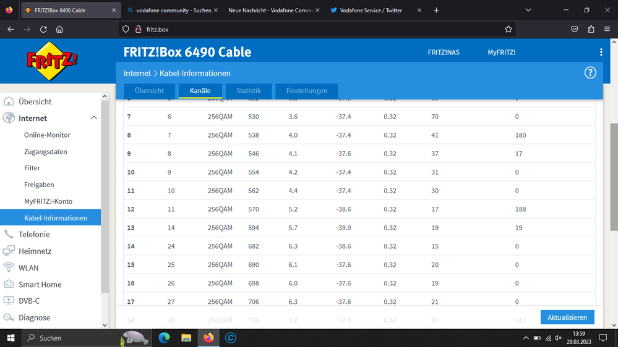Open MyFRITZ! link in header
The width and height of the screenshot is (618, 347).
point(501,52)
